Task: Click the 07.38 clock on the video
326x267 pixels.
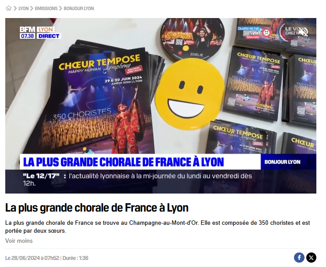Action: tap(28, 36)
